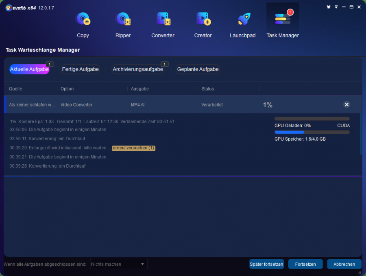Click the GPU Speicher progress bar

[312, 132]
